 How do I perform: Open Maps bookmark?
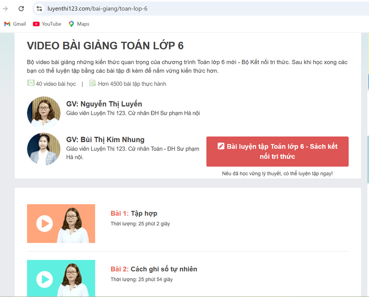pos(79,24)
